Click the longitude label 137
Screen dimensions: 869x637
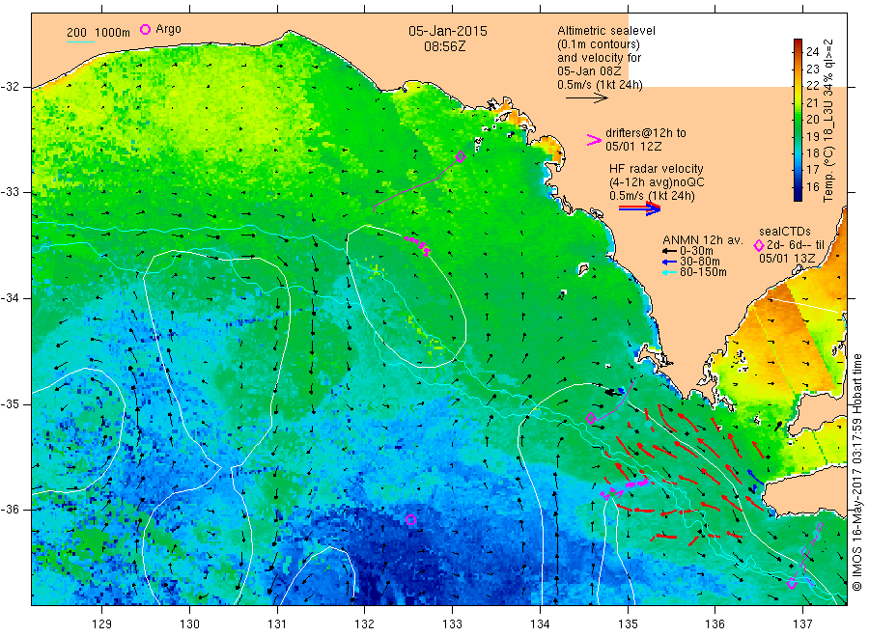click(802, 624)
